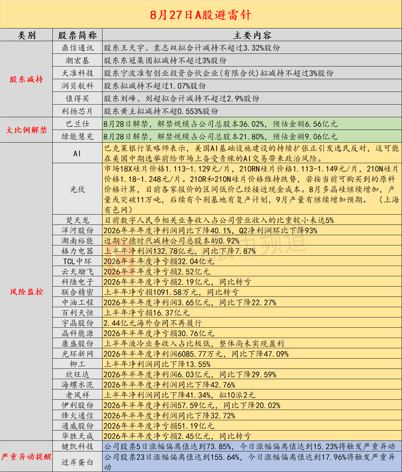
Task: Select stock name 润贝航科
Action: point(77,86)
